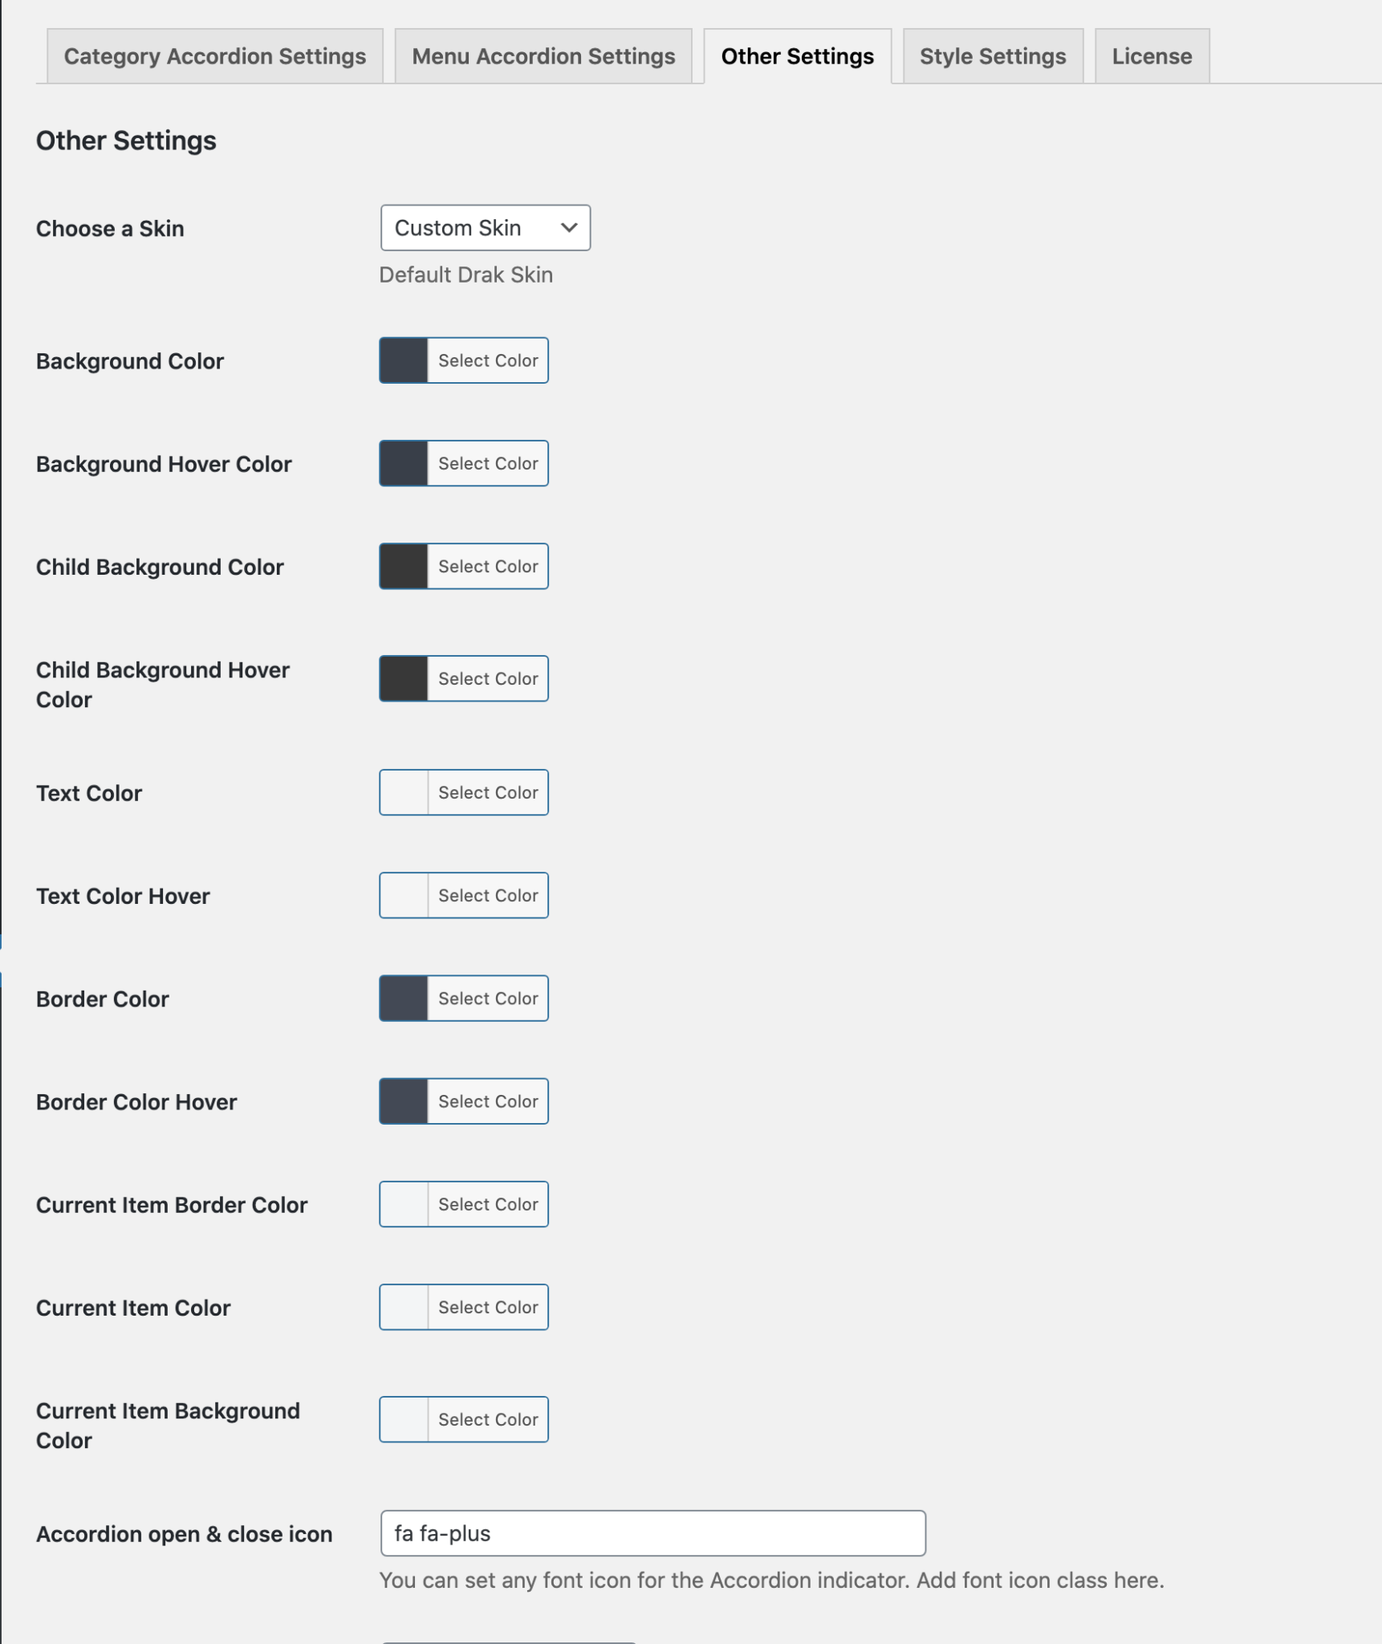Click the Background Color swatch
Screen dimensions: 1382x1644
click(402, 360)
